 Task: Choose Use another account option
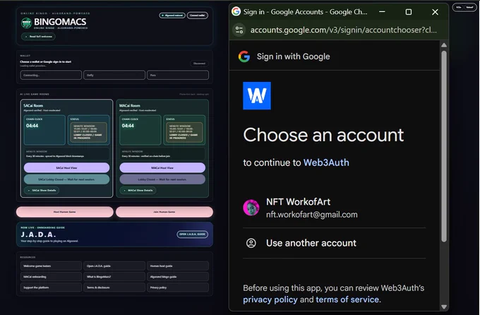(x=335, y=243)
